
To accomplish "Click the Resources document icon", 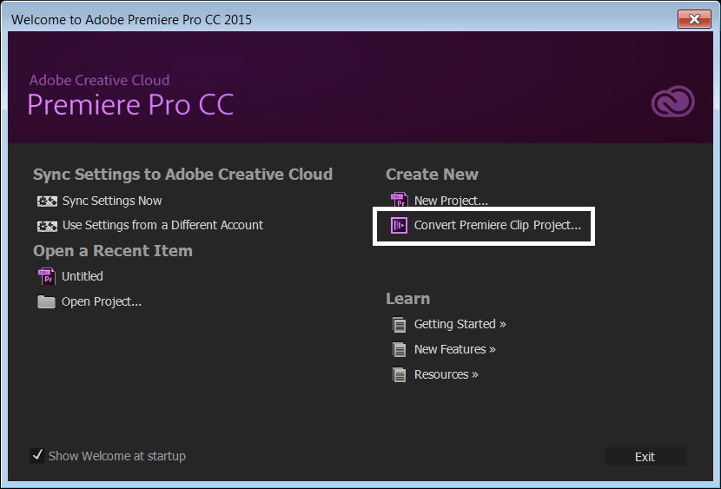I will pyautogui.click(x=400, y=375).
